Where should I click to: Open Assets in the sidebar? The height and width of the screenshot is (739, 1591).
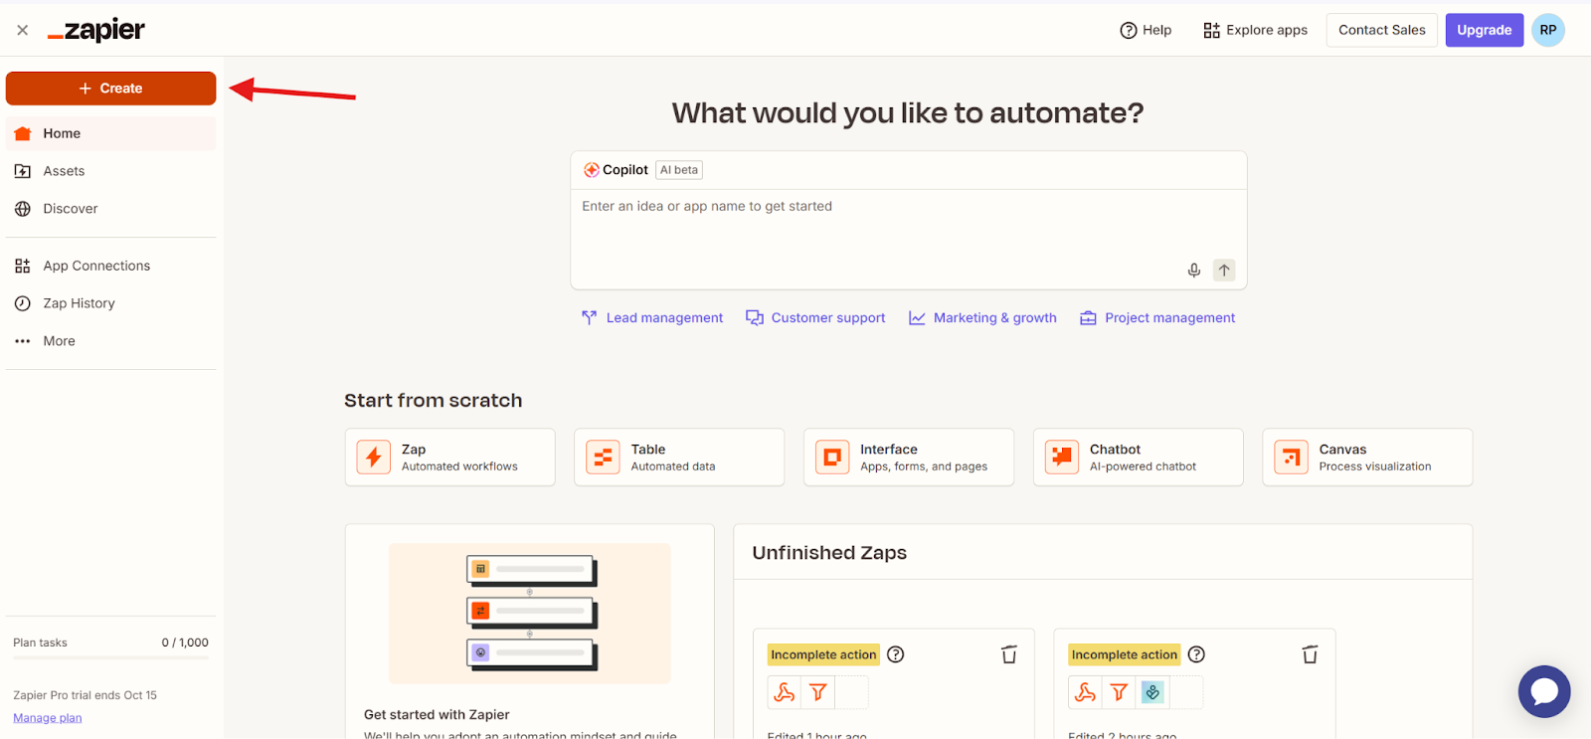tap(110, 171)
